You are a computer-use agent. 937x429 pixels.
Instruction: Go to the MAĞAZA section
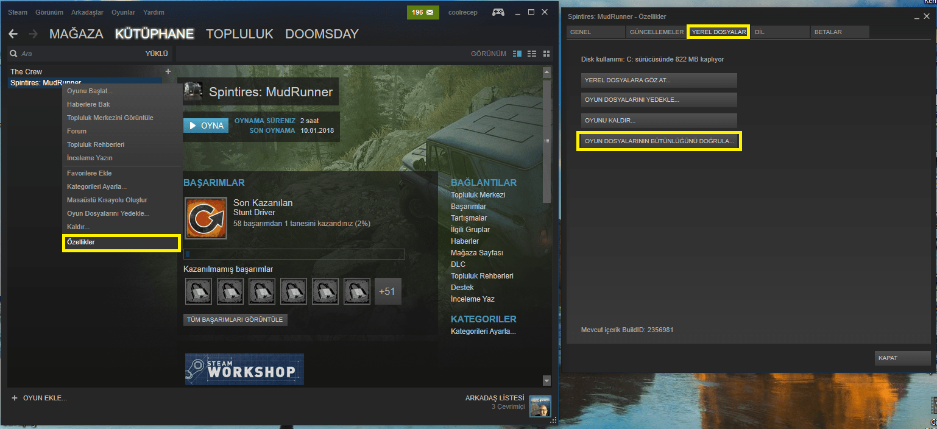click(76, 34)
